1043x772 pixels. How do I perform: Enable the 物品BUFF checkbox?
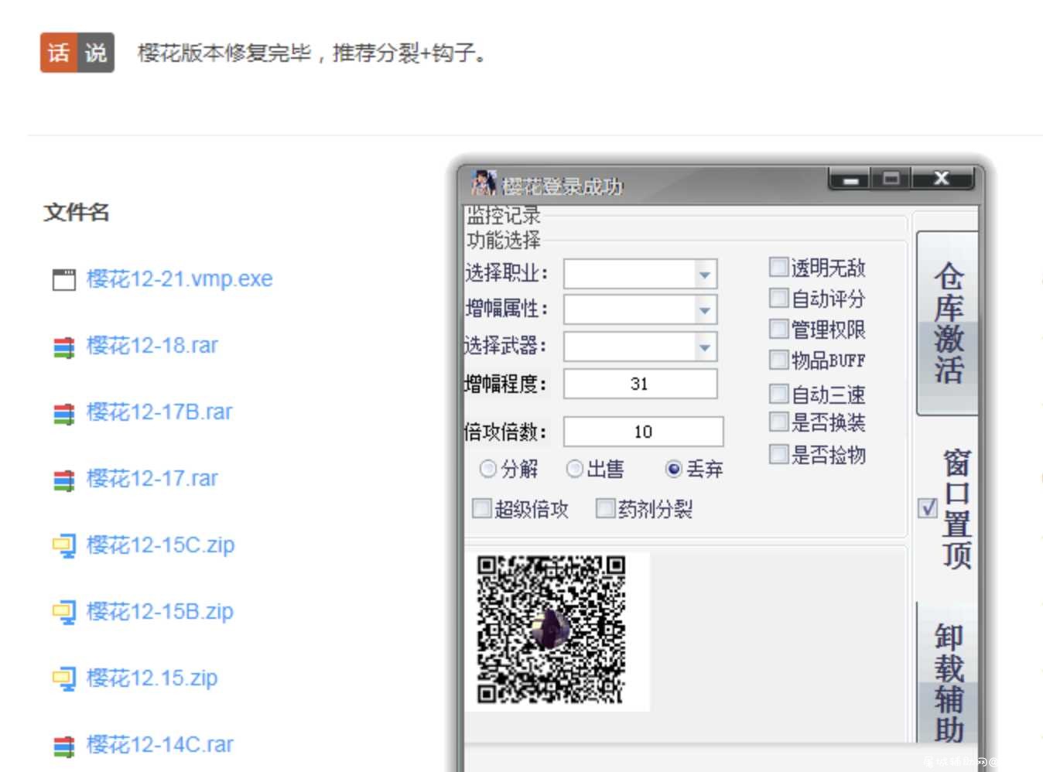[778, 360]
